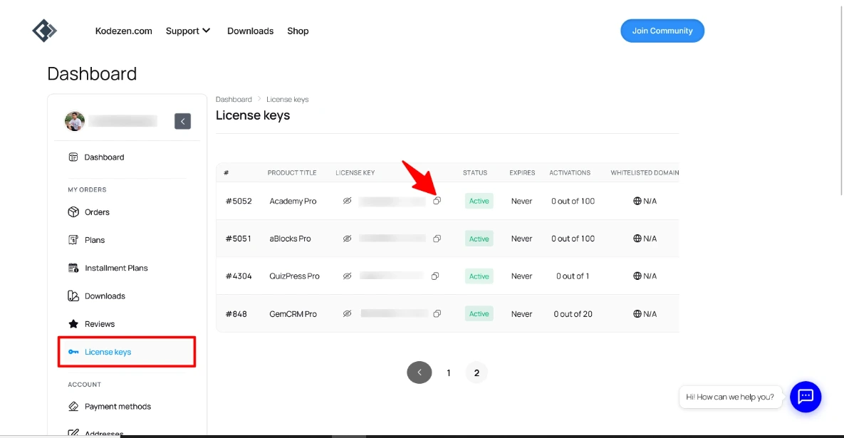Image resolution: width=844 pixels, height=438 pixels.
Task: Open Orders in the sidebar
Action: (x=97, y=212)
